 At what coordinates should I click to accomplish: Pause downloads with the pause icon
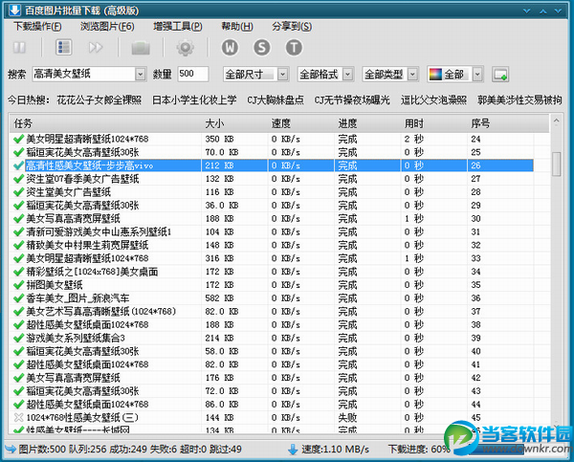(19, 48)
